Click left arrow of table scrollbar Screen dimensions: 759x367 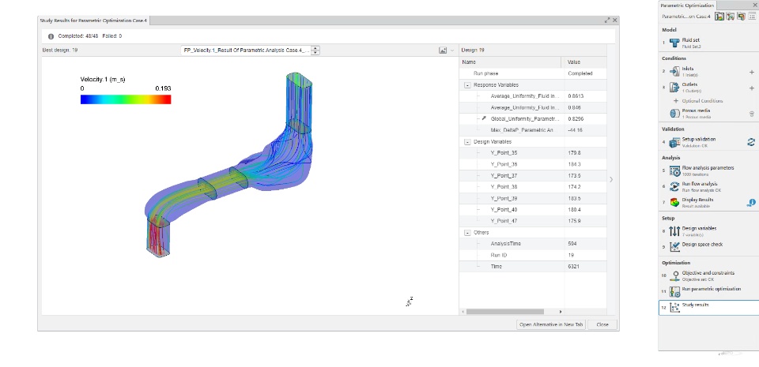pos(463,312)
